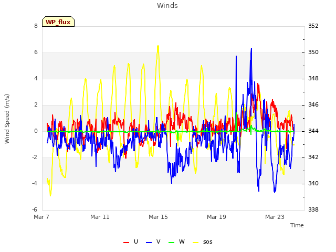Click the left axis value 4
Image resolution: width=336 pixels, height=252 pixels.
pyautogui.click(x=36, y=78)
